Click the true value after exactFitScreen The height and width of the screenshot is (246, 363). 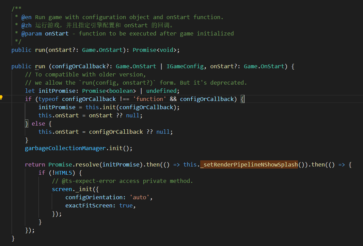(x=126, y=205)
